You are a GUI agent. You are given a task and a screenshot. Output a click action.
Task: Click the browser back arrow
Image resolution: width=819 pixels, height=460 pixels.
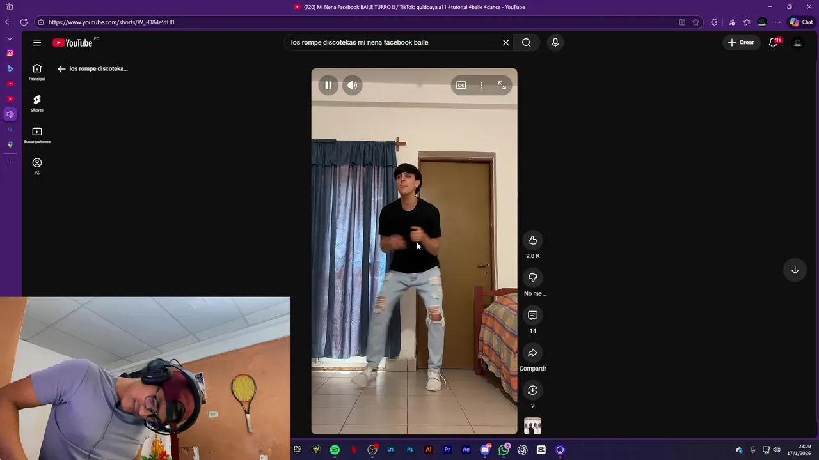[8, 22]
